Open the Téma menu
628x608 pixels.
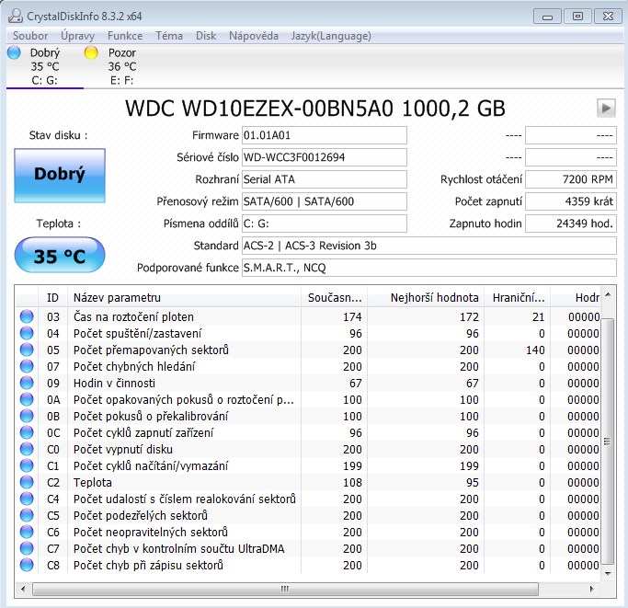169,36
